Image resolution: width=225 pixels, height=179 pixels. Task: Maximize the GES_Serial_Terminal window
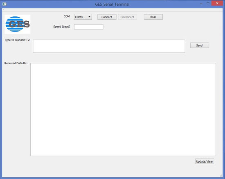[208, 3]
